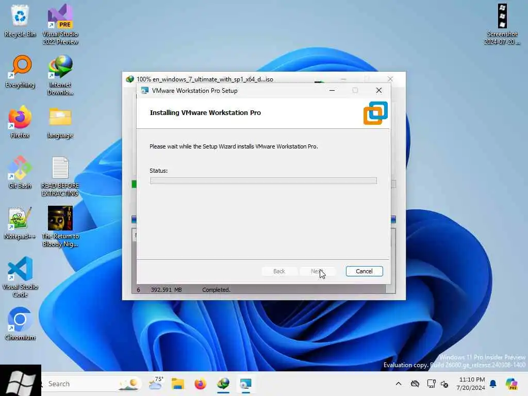
Task: Switch to VMware installer on taskbar
Action: [x=246, y=384]
